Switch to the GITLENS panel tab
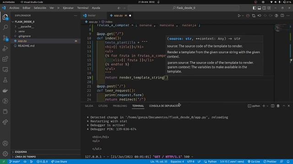Screen dimensions: 293x164 (103, 106)
